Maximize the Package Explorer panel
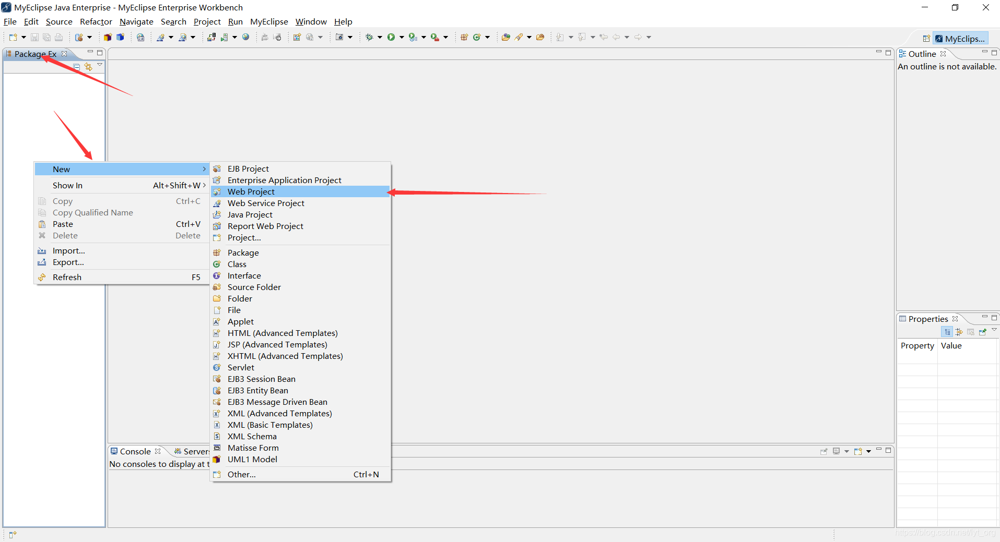The image size is (1000, 542). (x=100, y=52)
